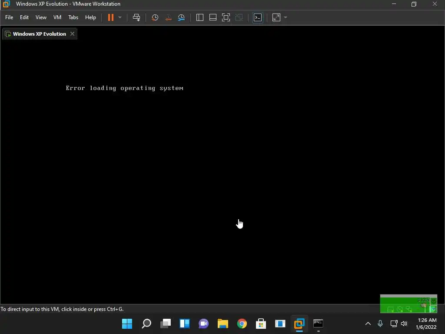This screenshot has width=445, height=334.
Task: Open the Help menu
Action: pyautogui.click(x=90, y=17)
